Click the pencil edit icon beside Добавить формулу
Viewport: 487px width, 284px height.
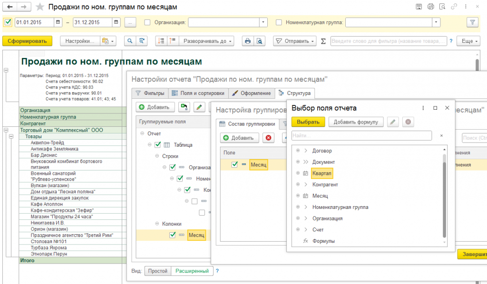393,122
